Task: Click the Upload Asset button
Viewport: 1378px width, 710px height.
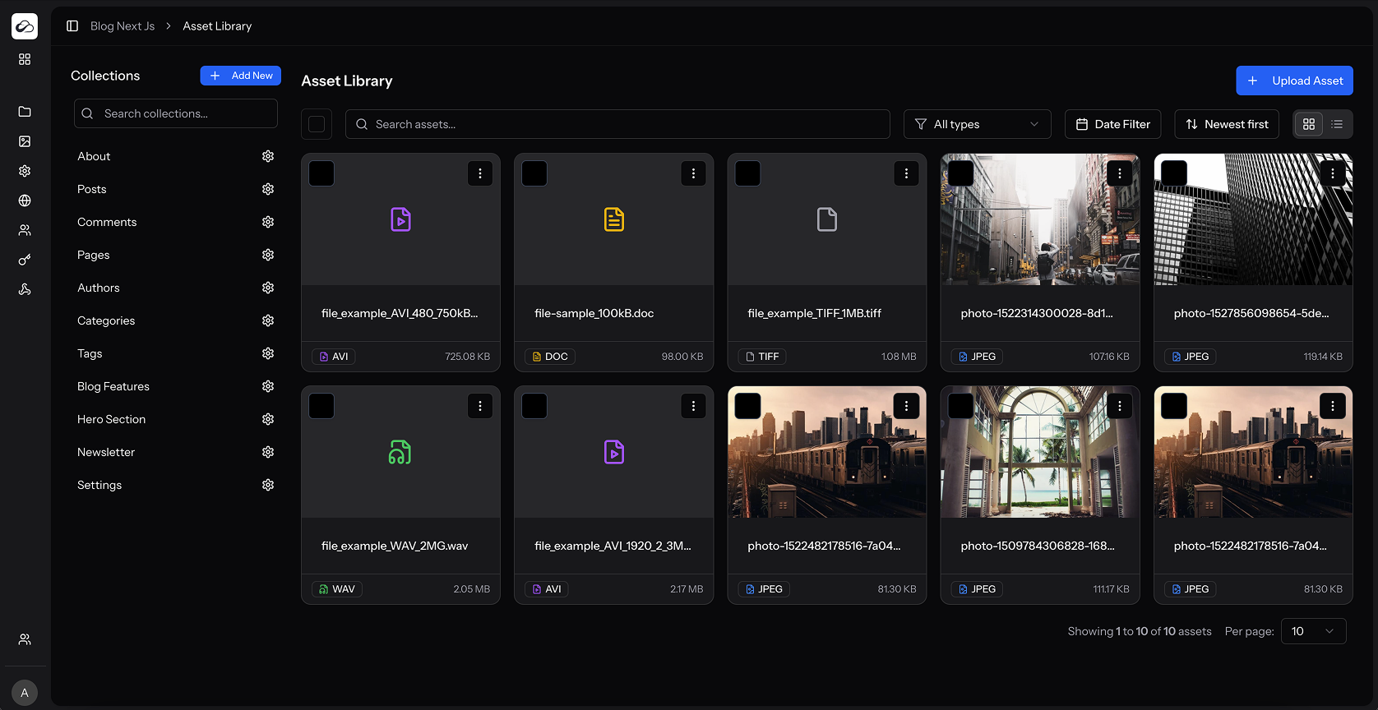Action: (x=1294, y=81)
